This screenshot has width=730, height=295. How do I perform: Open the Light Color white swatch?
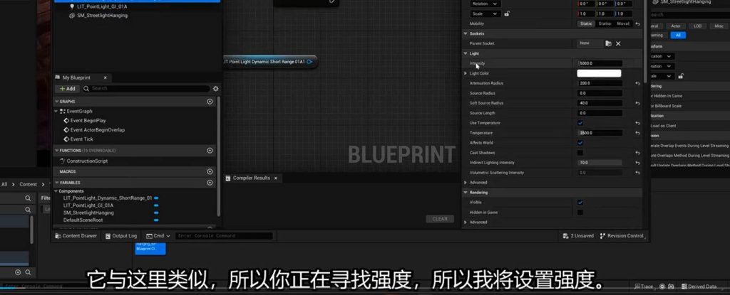coord(599,73)
